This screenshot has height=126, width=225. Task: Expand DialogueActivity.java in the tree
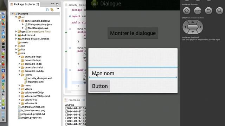[x=23, y=24]
